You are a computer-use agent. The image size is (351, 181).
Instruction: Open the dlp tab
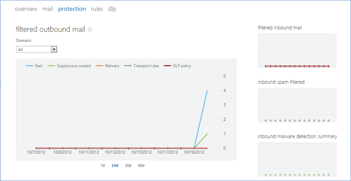coord(112,9)
